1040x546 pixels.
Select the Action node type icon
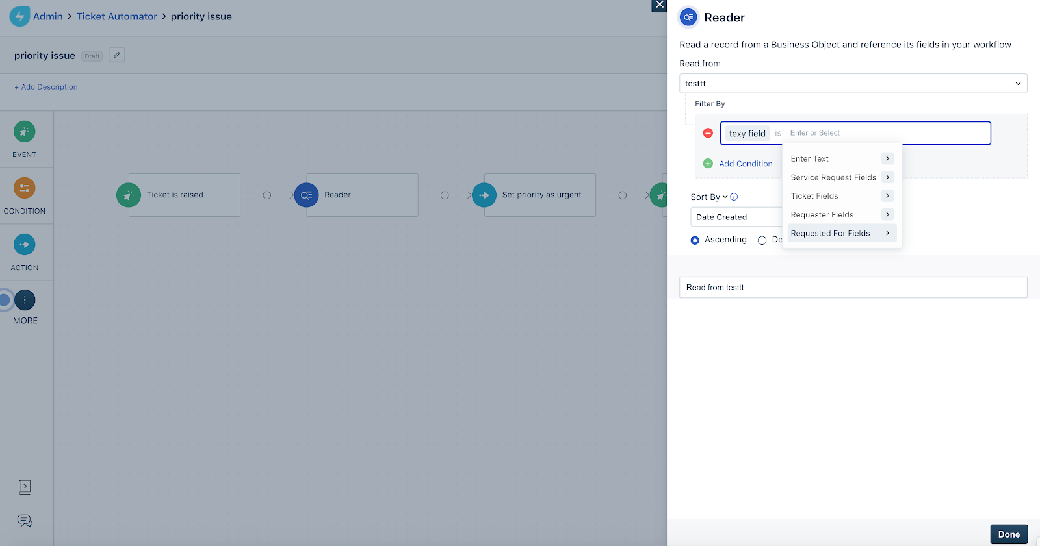click(x=25, y=245)
